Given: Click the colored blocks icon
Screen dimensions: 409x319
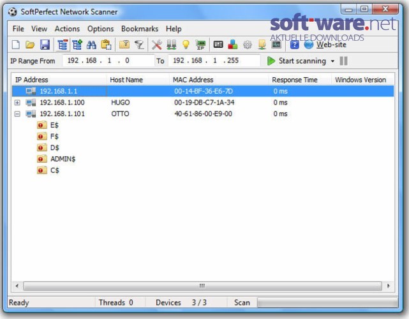Looking at the screenshot, I should 233,45.
